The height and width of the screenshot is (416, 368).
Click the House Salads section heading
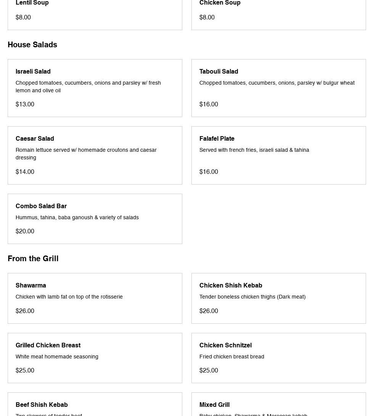click(x=32, y=45)
